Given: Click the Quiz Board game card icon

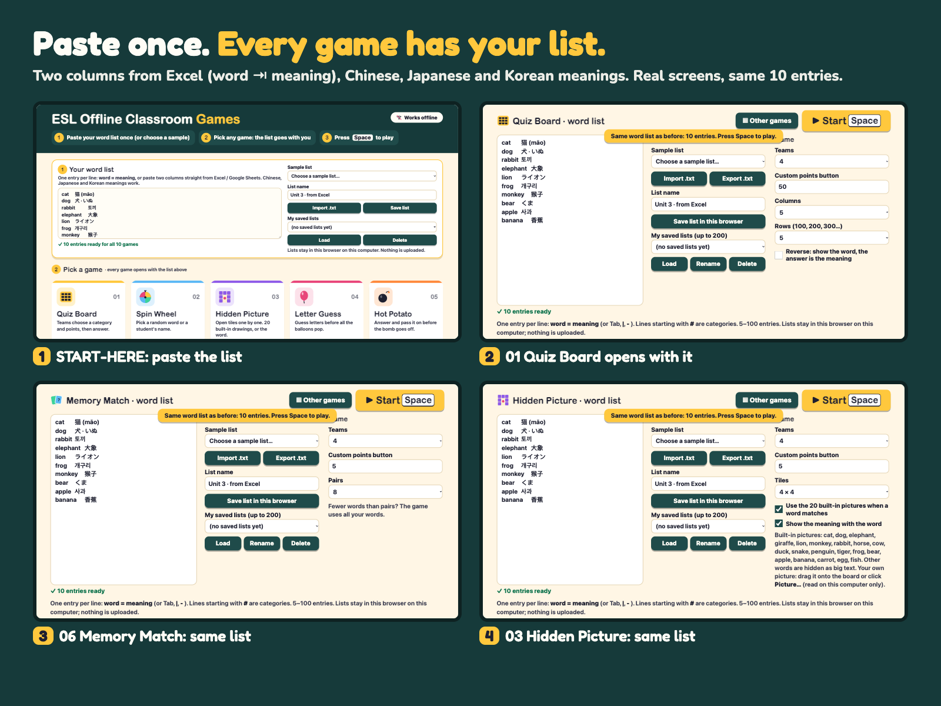Looking at the screenshot, I should tap(66, 297).
